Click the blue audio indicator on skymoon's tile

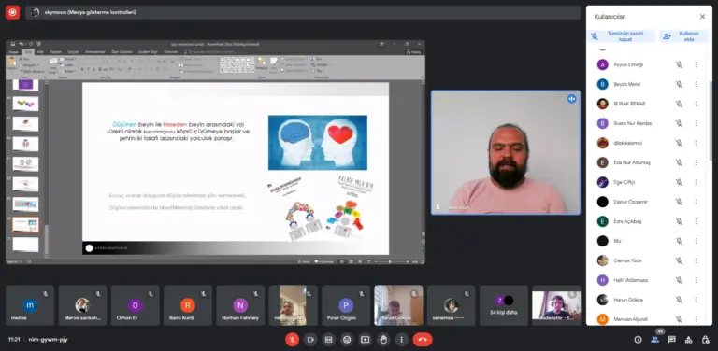(x=571, y=99)
